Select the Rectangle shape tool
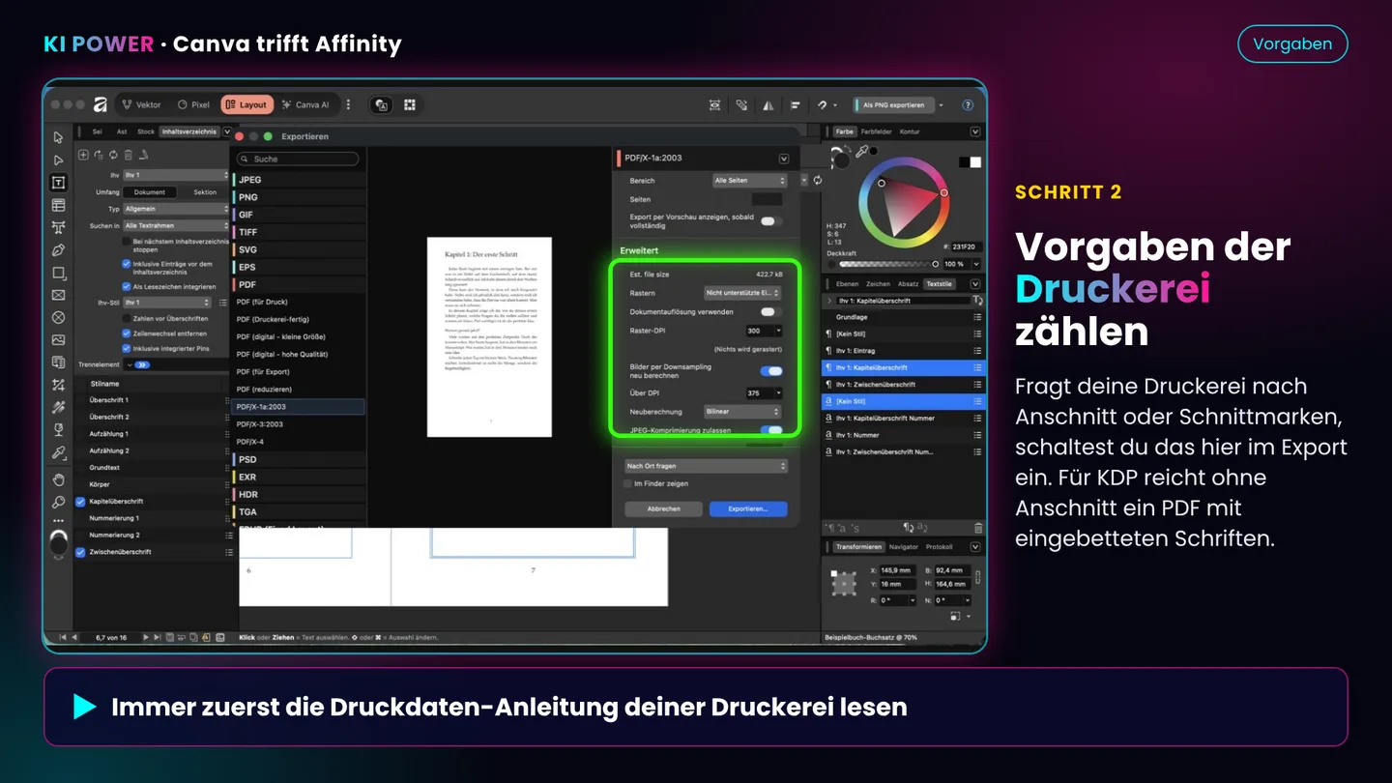1392x783 pixels. [59, 274]
